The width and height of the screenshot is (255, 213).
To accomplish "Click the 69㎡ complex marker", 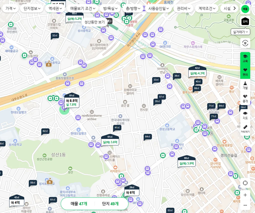I will point(197,88).
